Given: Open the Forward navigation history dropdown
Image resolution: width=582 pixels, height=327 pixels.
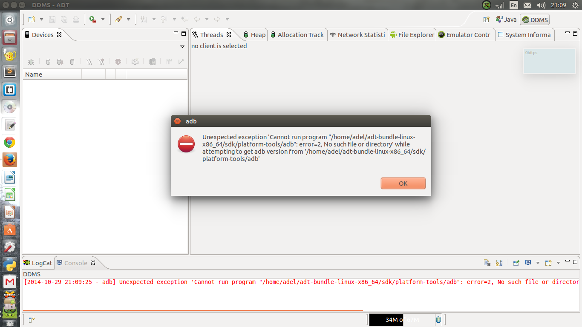Looking at the screenshot, I should pyautogui.click(x=227, y=19).
